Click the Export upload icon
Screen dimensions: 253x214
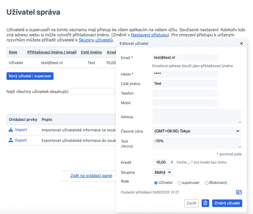point(11,140)
